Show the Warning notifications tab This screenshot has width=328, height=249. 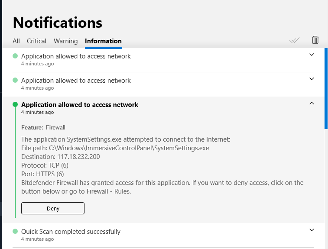click(x=65, y=41)
